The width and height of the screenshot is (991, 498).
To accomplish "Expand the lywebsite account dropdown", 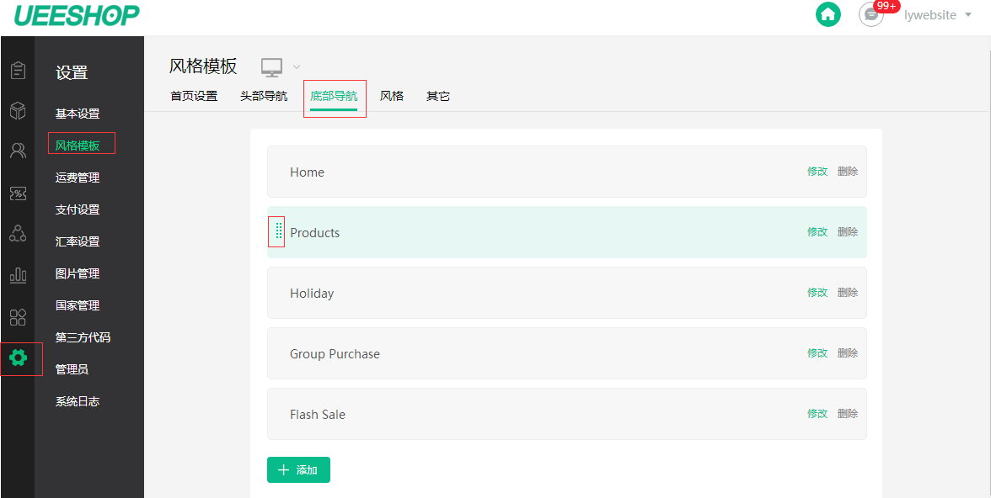I will point(938,15).
